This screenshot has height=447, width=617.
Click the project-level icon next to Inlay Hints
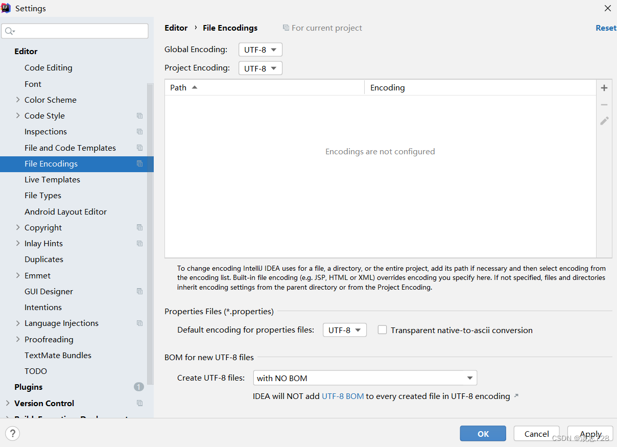139,244
